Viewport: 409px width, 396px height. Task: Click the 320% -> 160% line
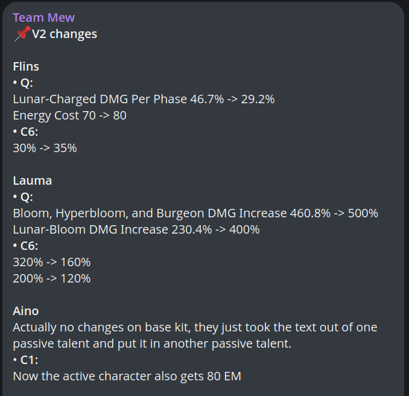51,262
